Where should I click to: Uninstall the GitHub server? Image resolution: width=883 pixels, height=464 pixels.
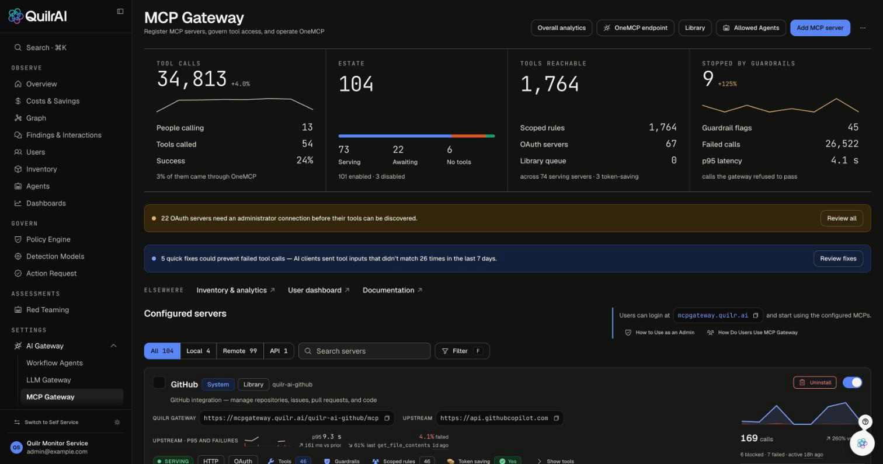tap(815, 382)
